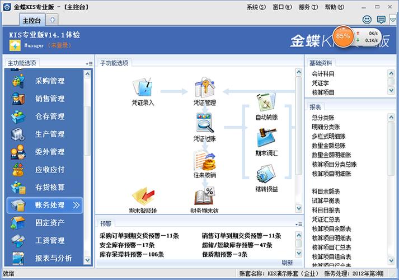The image size is (399, 280).
Task: Open the 财务期末结 book icon
Action: [x=205, y=197]
